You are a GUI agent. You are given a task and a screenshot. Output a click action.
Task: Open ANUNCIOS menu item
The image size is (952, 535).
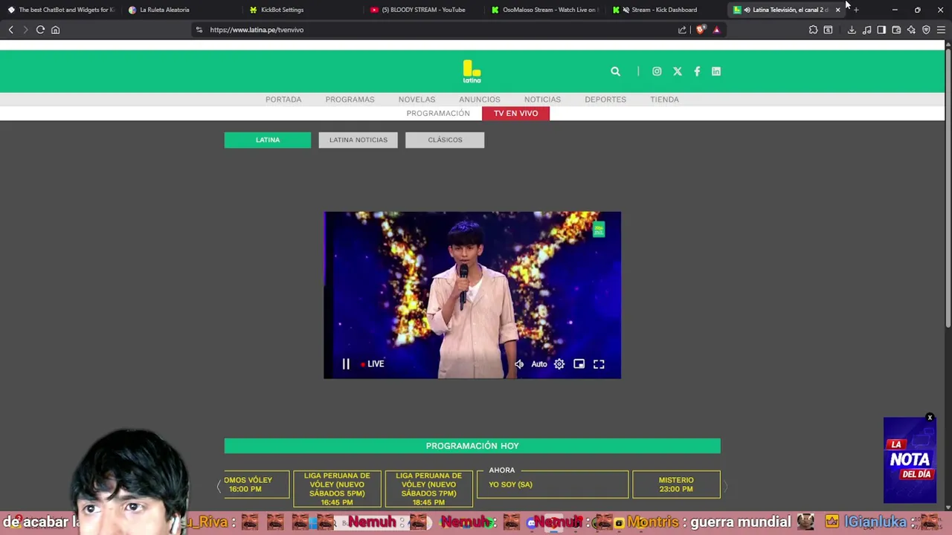480,100
